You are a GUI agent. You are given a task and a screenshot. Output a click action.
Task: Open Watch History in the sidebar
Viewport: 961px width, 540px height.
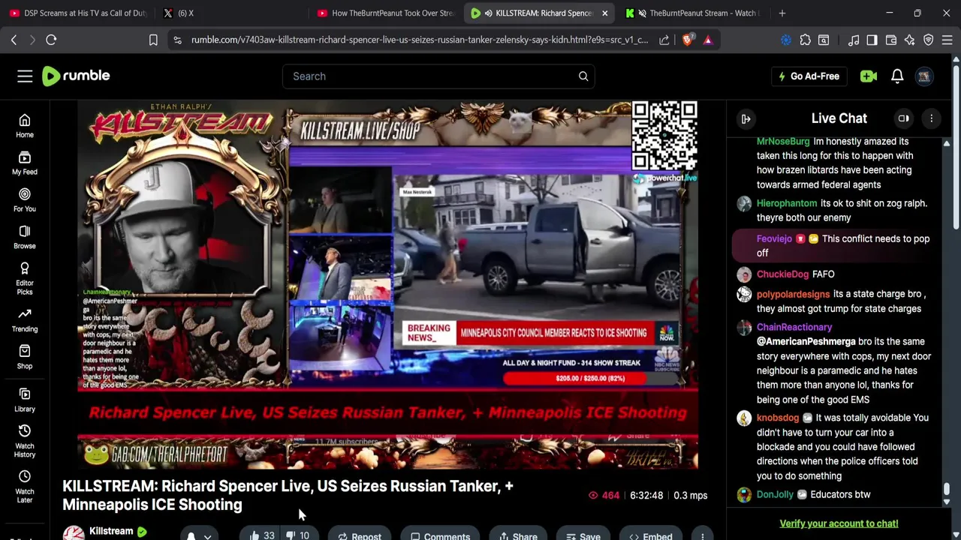click(25, 440)
